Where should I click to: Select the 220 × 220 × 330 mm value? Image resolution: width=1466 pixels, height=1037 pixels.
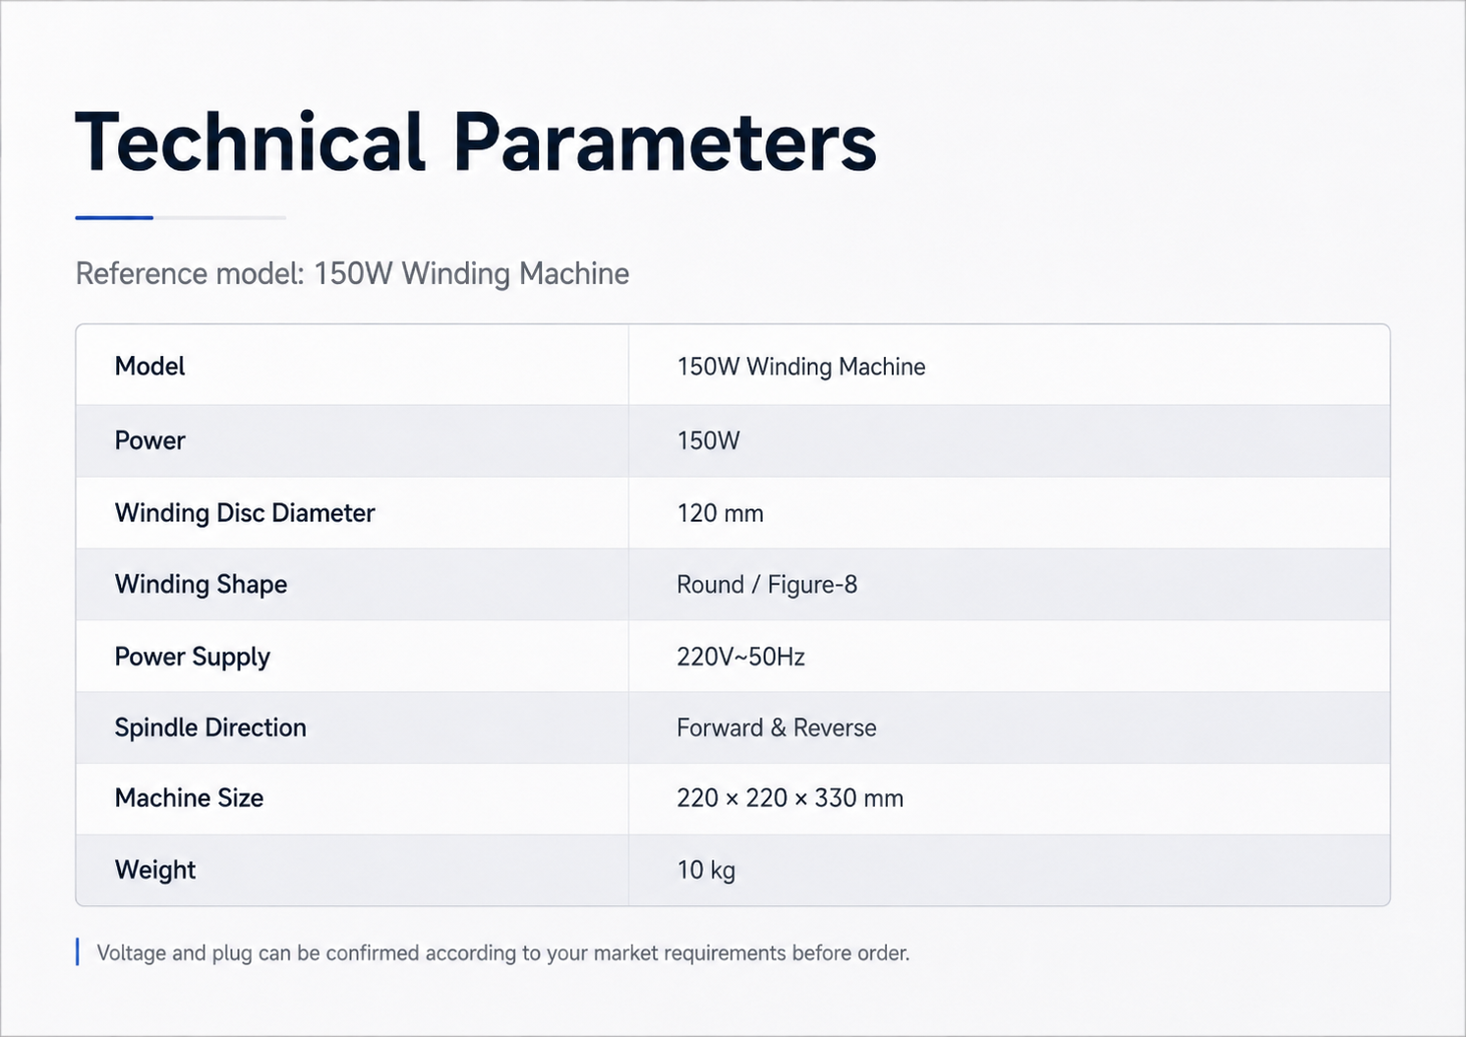point(790,798)
